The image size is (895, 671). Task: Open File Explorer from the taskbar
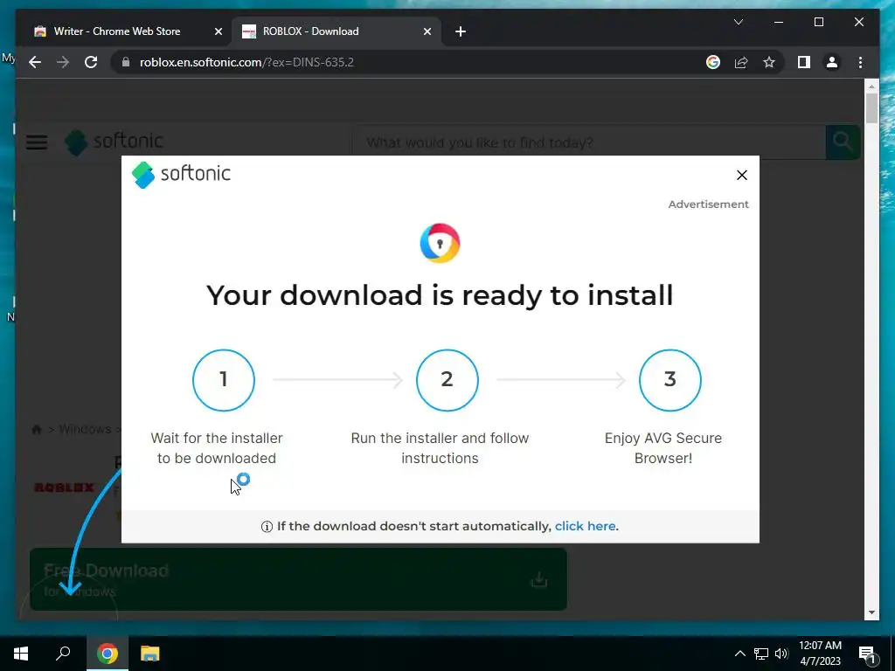pyautogui.click(x=150, y=654)
